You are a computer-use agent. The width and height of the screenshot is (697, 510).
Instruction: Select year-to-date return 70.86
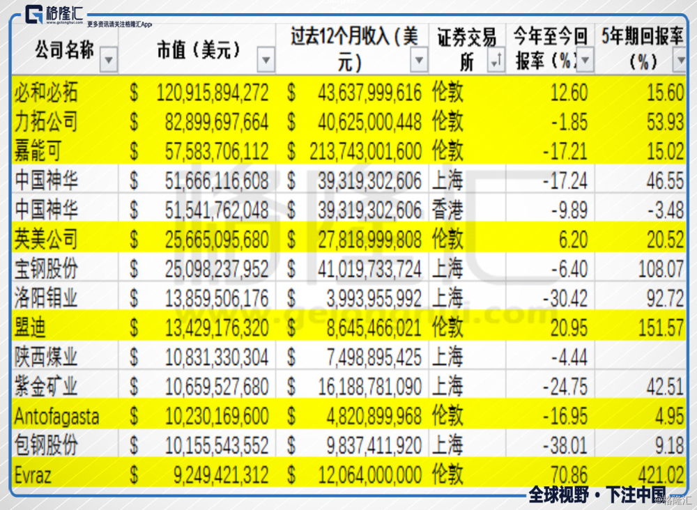click(569, 475)
